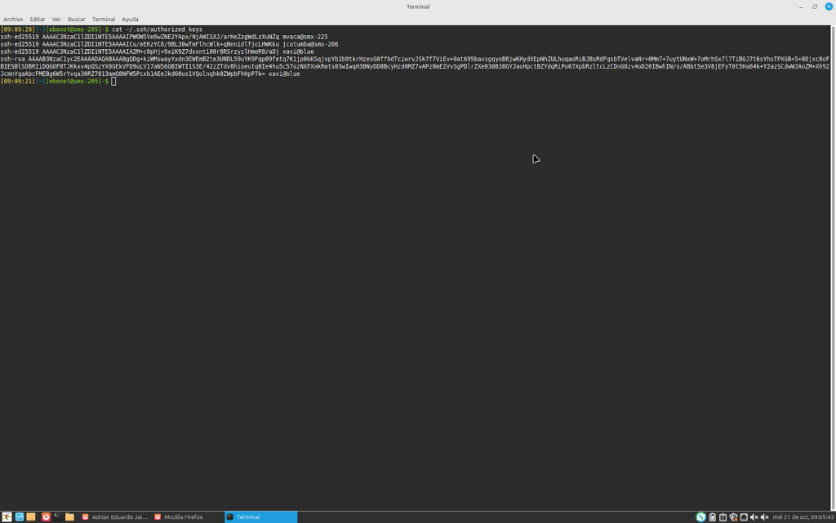Image resolution: width=836 pixels, height=523 pixels.
Task: Click the Terminal button in the taskbar
Action: (x=260, y=516)
